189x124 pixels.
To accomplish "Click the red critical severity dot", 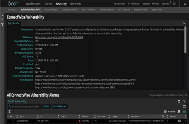I will coord(80,121).
